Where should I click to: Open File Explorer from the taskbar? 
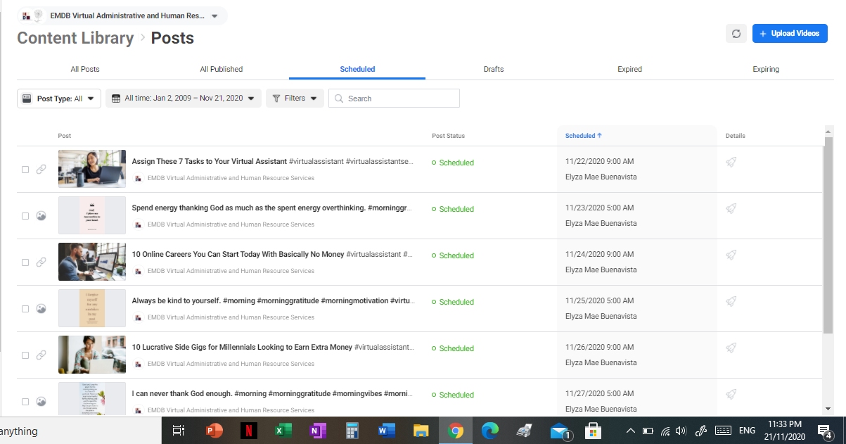(x=421, y=431)
